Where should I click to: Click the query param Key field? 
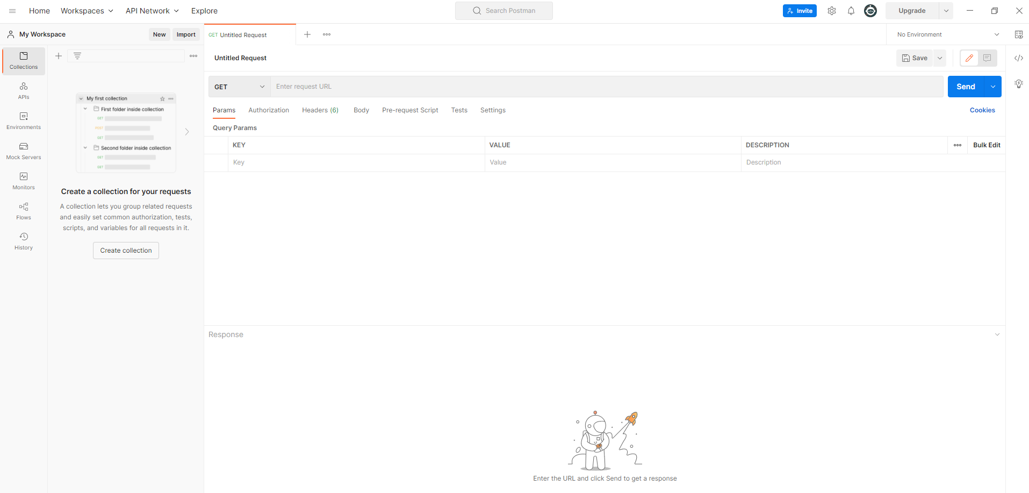pyautogui.click(x=357, y=162)
